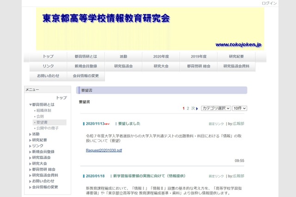Open the 要望しました post title

click(129, 123)
